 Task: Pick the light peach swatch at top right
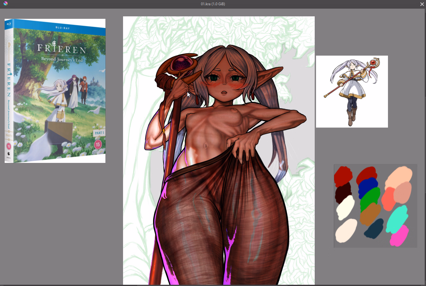coord(399,175)
